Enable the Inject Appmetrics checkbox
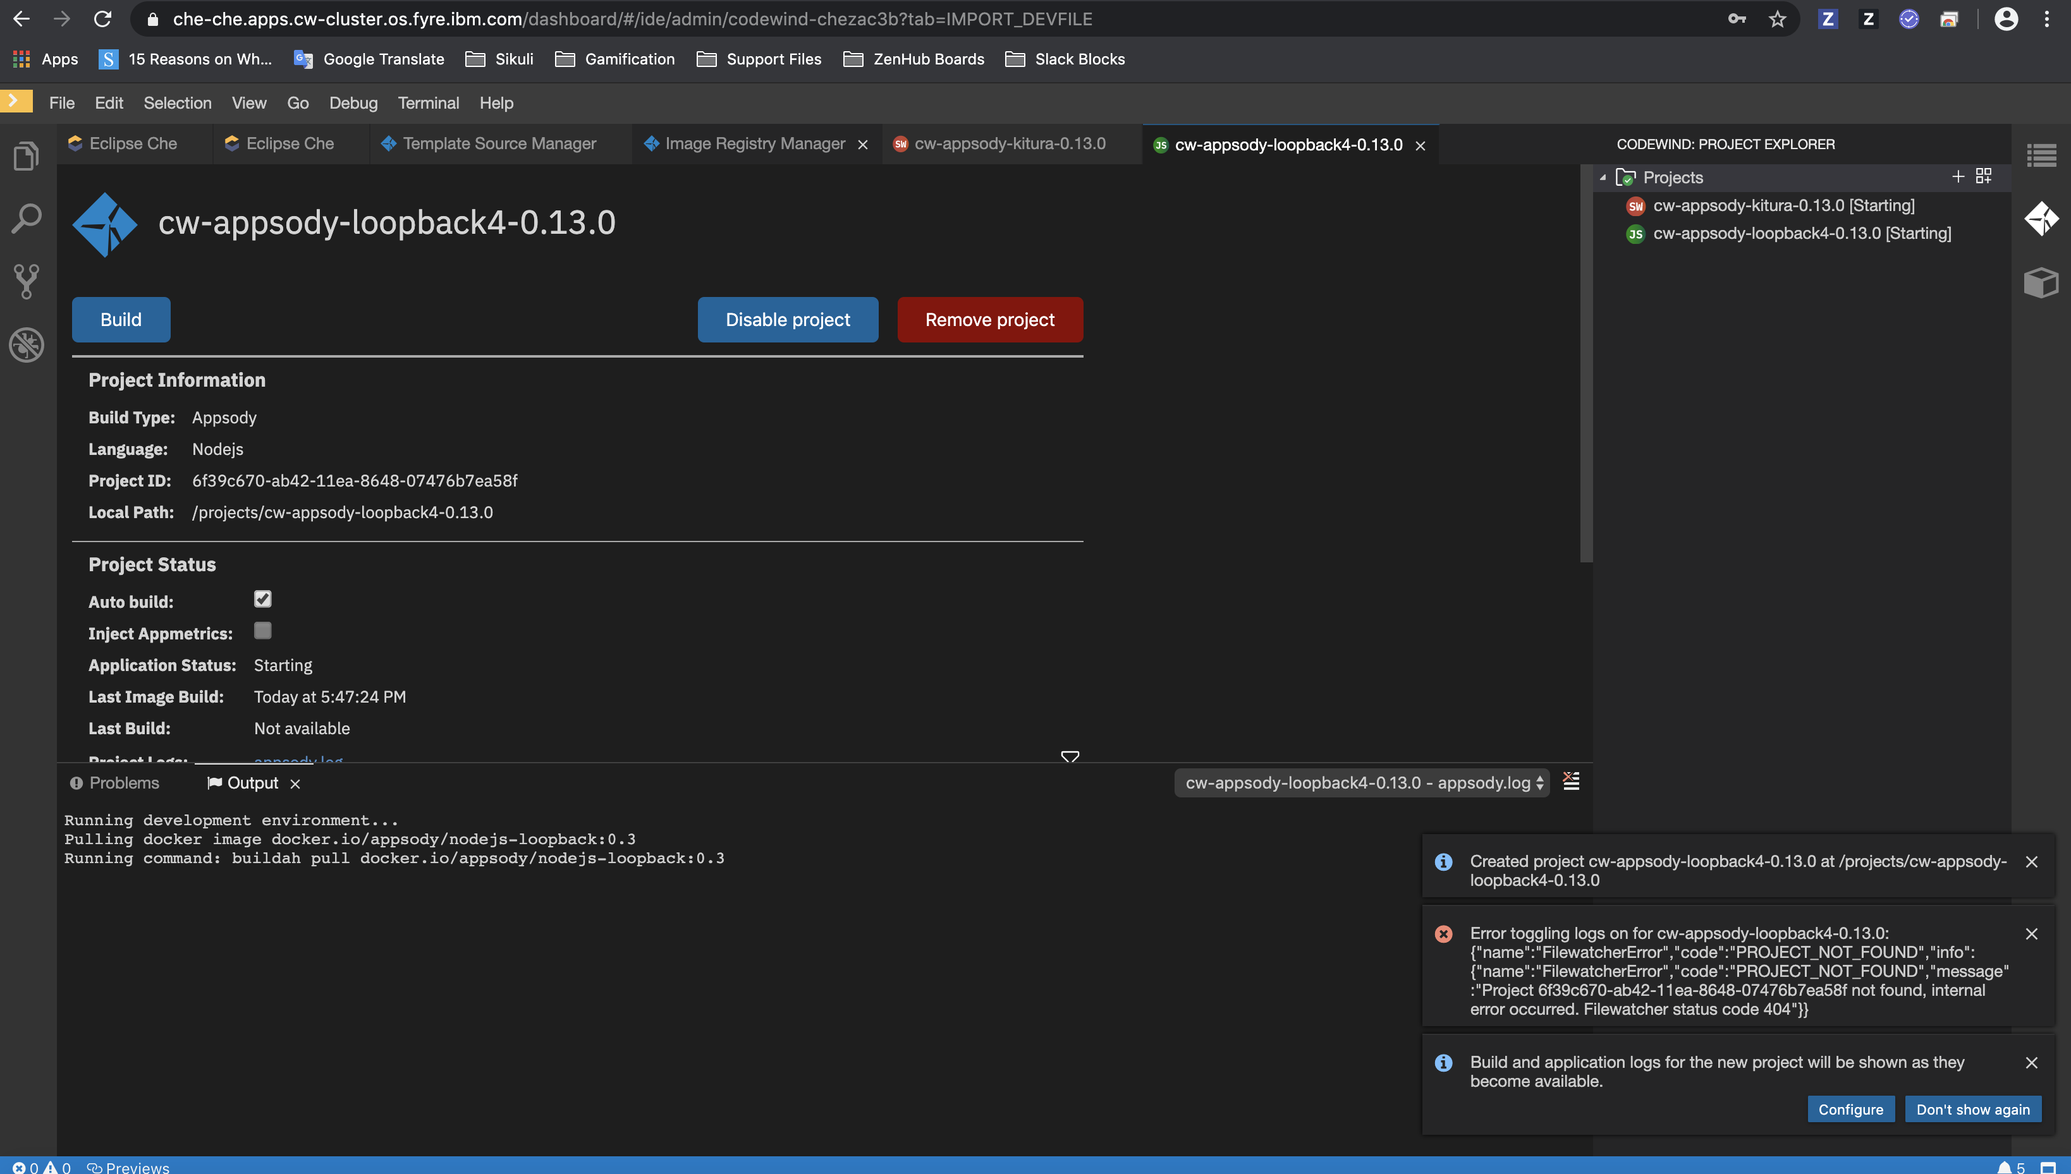 tap(262, 631)
